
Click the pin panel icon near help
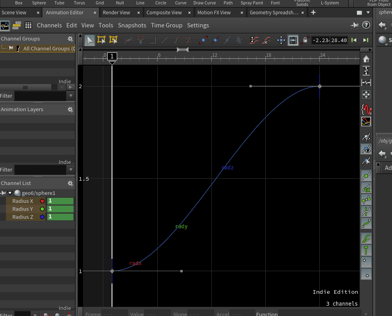[x=355, y=25]
